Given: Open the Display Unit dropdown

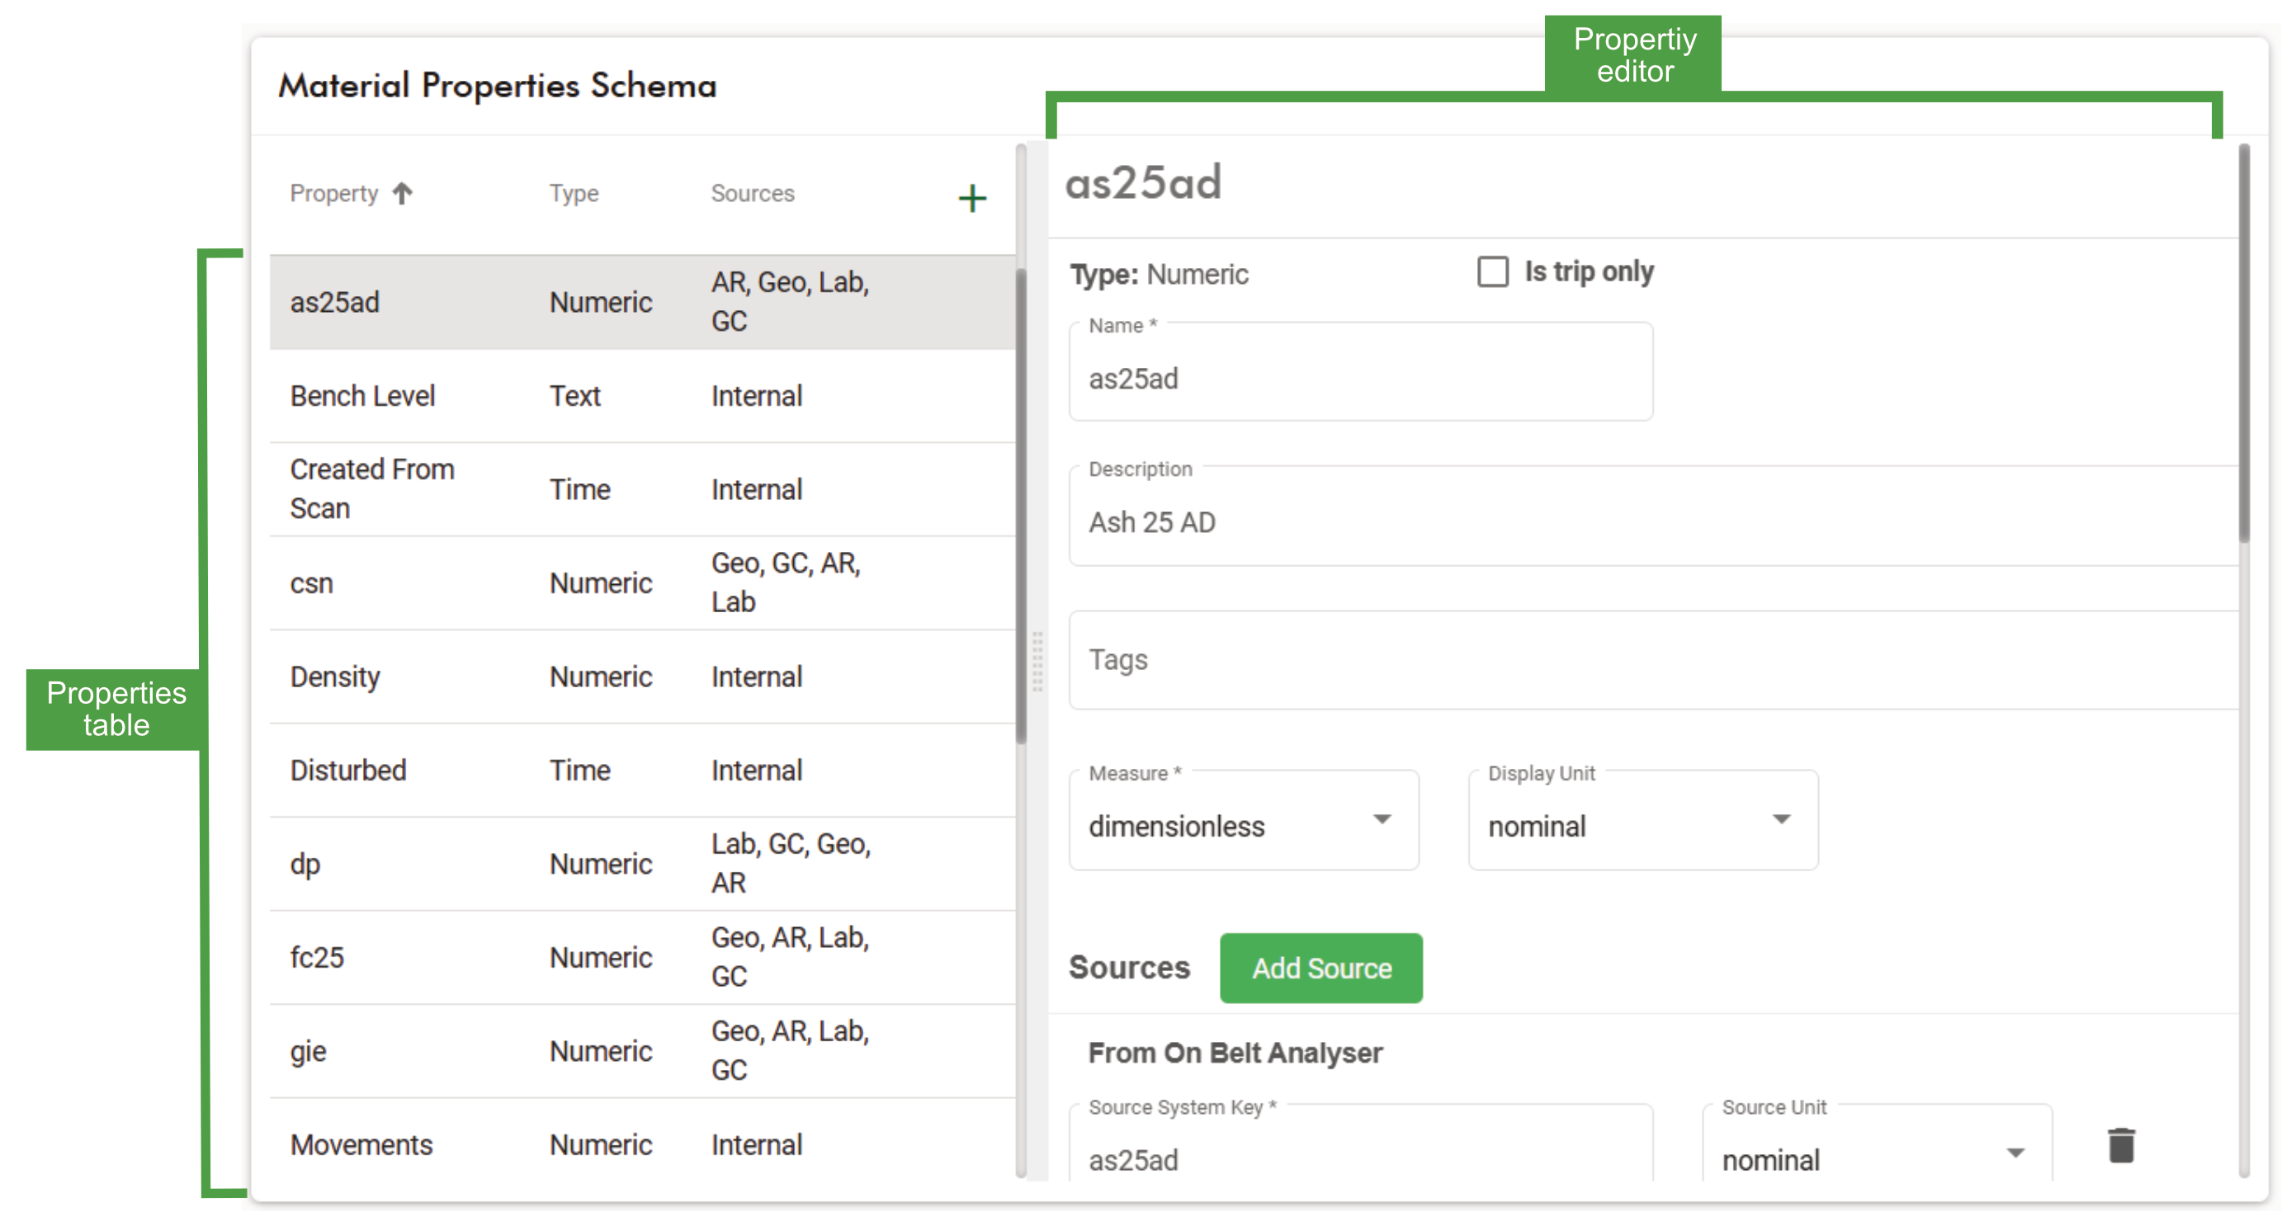Looking at the screenshot, I should (1642, 820).
